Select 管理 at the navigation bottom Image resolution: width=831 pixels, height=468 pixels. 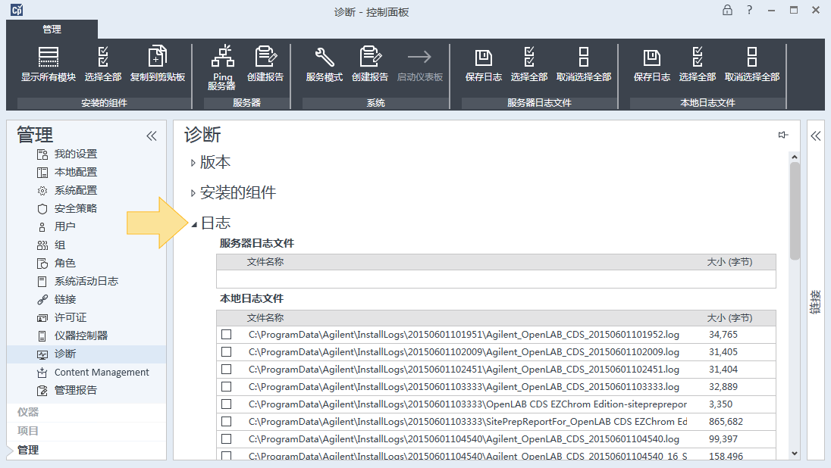tap(27, 450)
